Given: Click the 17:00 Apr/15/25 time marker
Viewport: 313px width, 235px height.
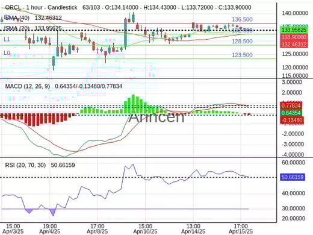Looking at the screenshot, I should 241,229.
